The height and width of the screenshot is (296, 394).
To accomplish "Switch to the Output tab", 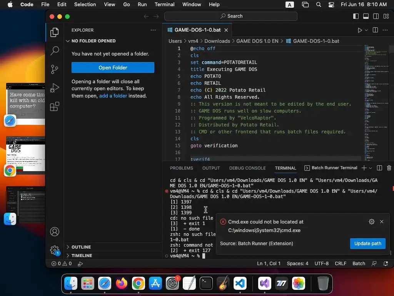I will (x=211, y=168).
